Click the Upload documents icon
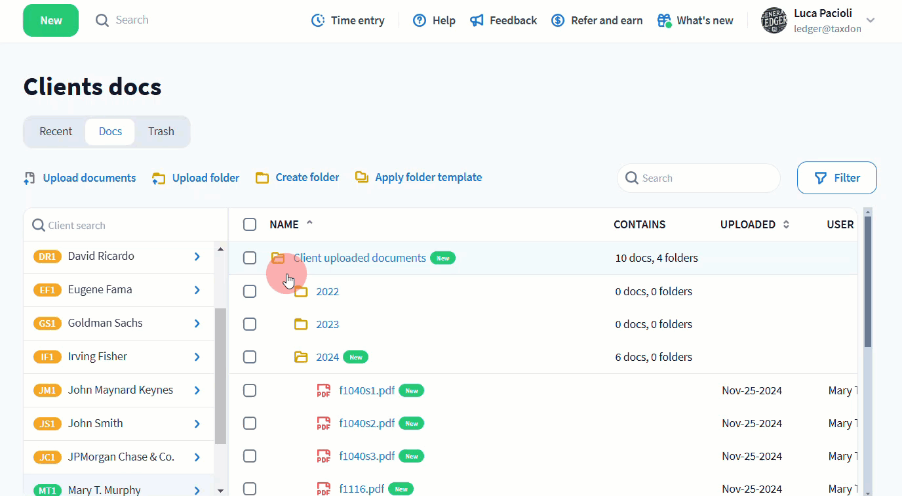Image resolution: width=902 pixels, height=496 pixels. click(x=29, y=178)
